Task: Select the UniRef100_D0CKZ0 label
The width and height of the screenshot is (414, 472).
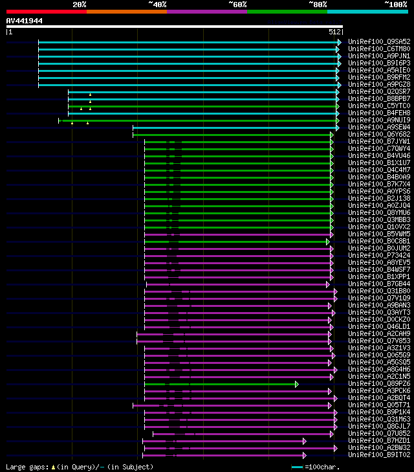Action: [x=379, y=319]
